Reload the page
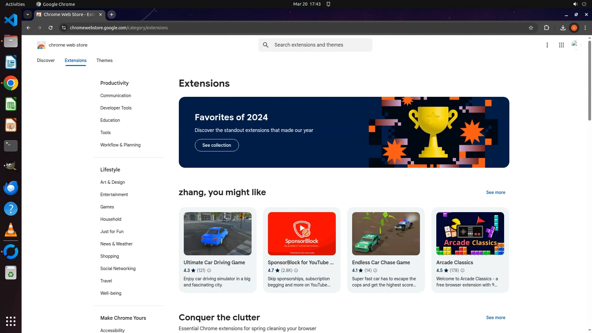592x333 pixels. click(x=51, y=28)
